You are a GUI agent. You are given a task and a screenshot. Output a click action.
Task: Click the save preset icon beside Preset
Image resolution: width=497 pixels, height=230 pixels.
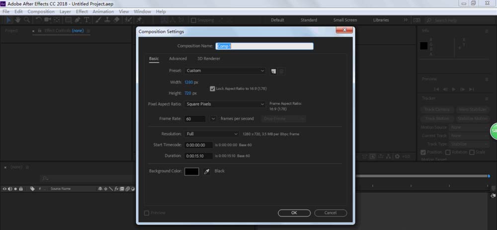273,71
